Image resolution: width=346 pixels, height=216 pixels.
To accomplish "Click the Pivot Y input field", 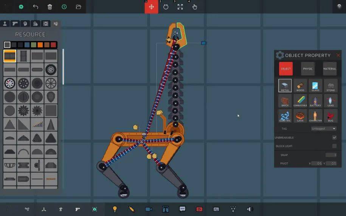I will click(x=331, y=164).
